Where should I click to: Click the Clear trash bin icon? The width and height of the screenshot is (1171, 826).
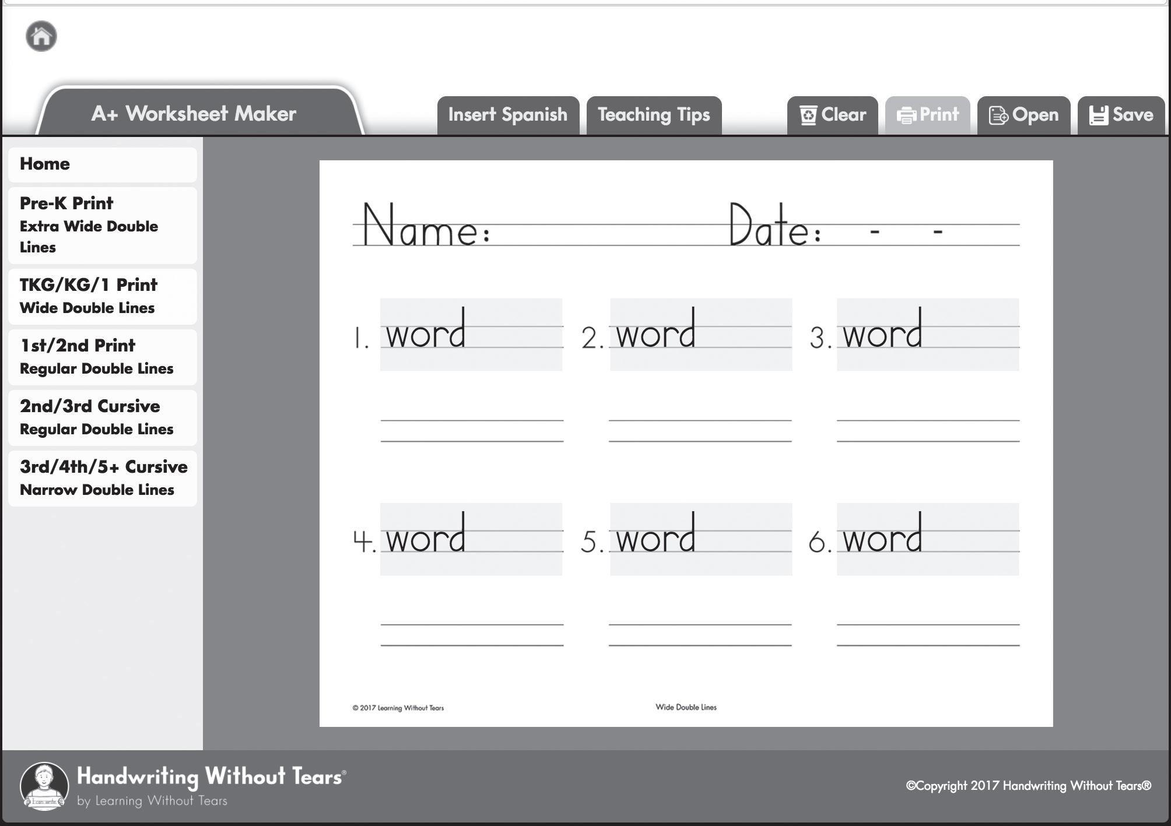pyautogui.click(x=808, y=115)
